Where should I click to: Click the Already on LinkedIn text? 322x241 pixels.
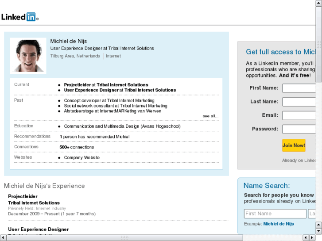pyautogui.click(x=299, y=161)
